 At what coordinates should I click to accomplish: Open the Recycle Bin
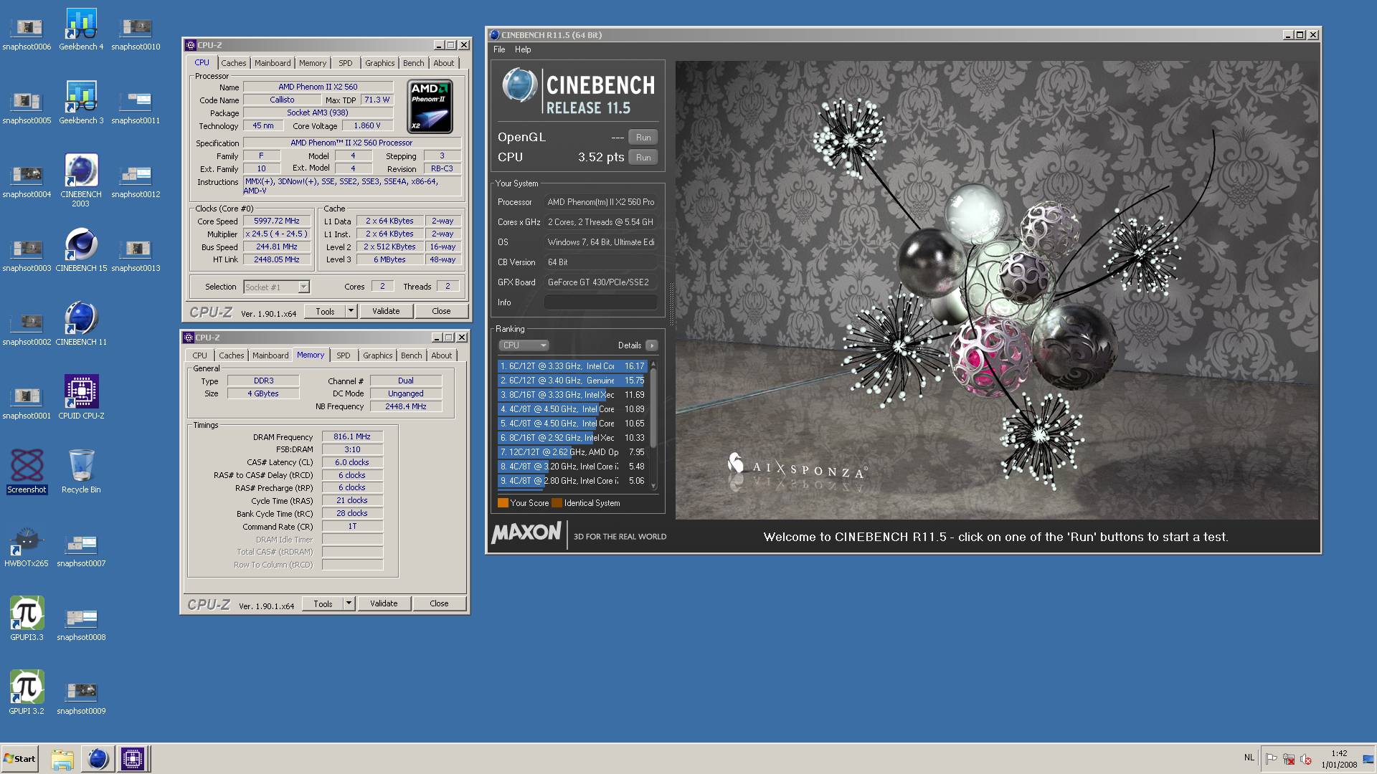click(81, 472)
